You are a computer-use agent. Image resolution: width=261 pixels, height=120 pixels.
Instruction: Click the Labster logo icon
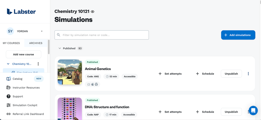(10, 11)
